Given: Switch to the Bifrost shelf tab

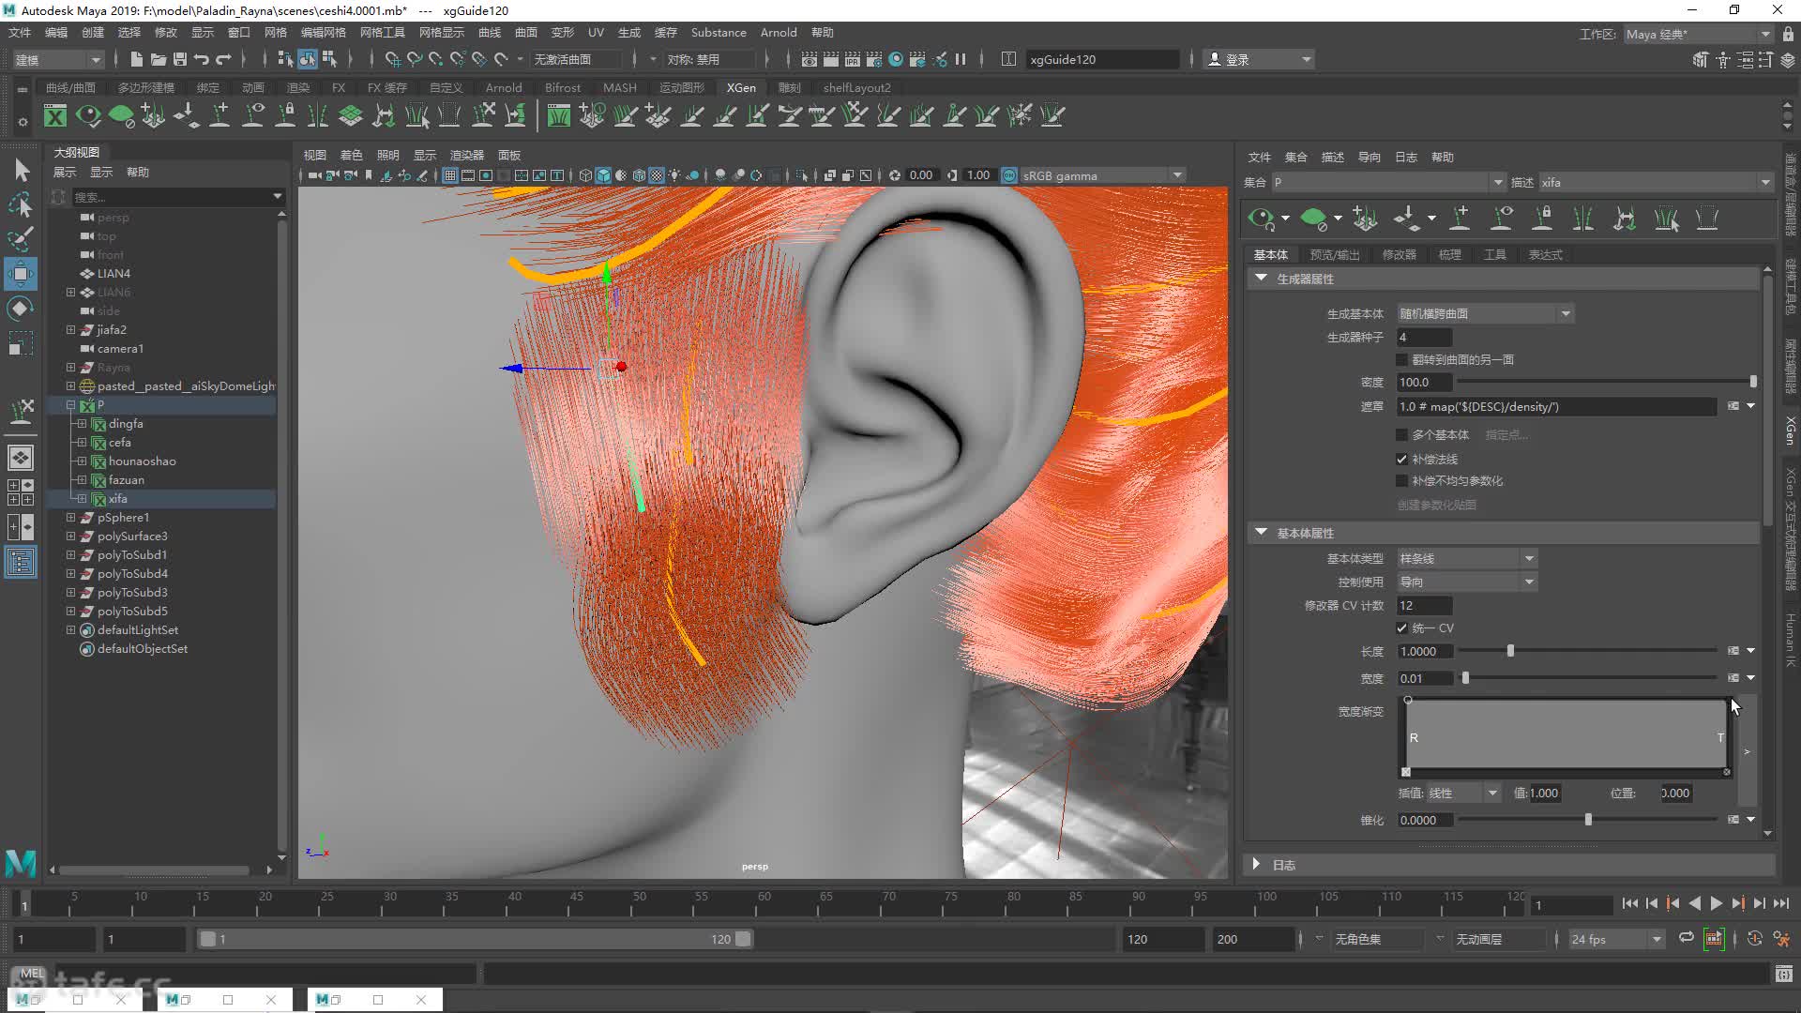Looking at the screenshot, I should coord(563,87).
